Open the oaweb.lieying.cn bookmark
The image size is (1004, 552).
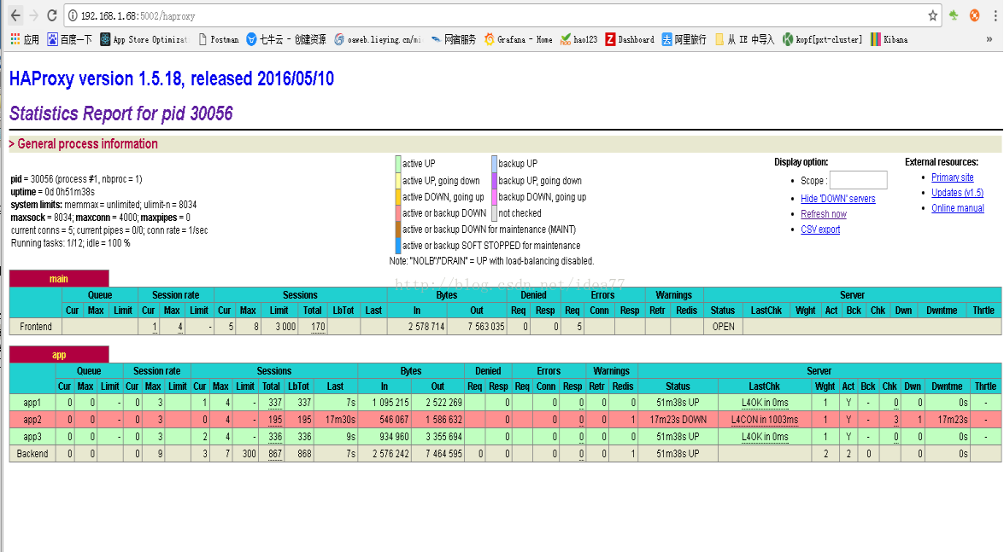pyautogui.click(x=378, y=39)
